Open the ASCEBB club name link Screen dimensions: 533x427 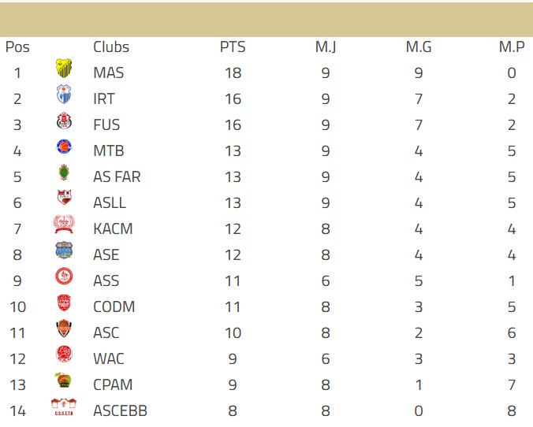120,411
